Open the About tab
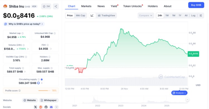 167,6
